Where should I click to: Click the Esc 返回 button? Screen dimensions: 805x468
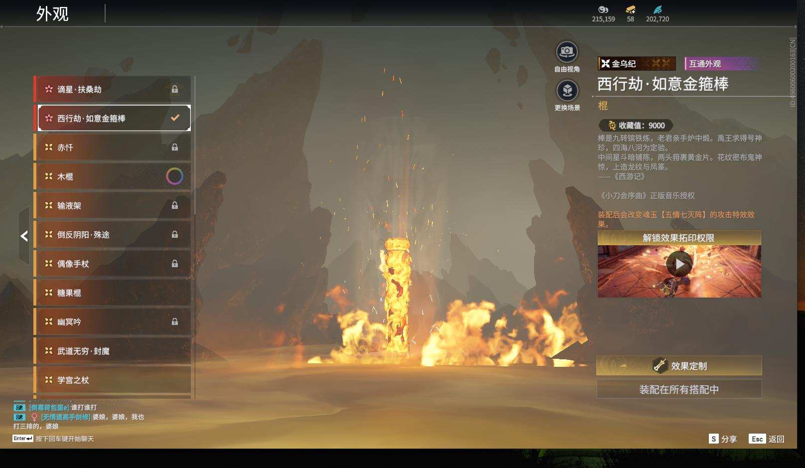[767, 439]
